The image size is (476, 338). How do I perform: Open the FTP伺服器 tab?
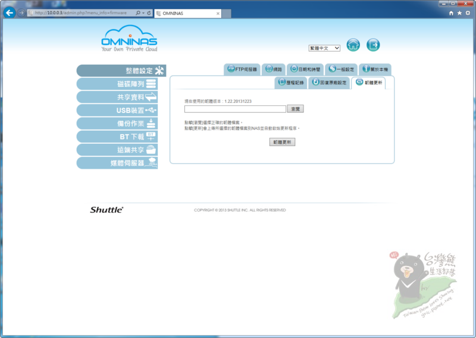[242, 70]
